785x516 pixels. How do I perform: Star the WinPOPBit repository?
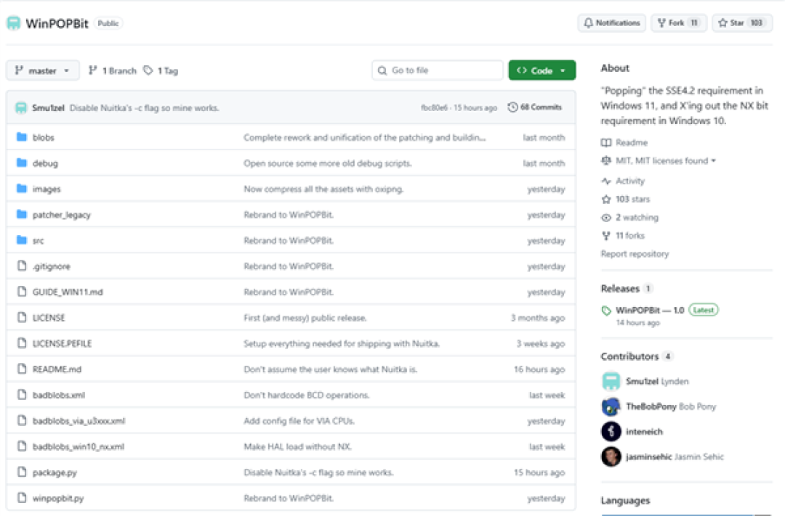[742, 23]
